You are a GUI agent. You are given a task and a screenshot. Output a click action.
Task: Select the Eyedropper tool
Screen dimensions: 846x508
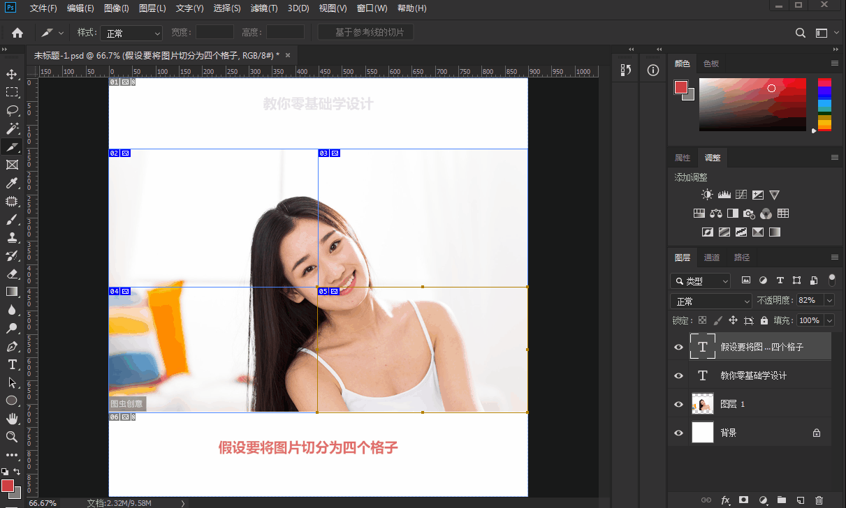tap(12, 183)
